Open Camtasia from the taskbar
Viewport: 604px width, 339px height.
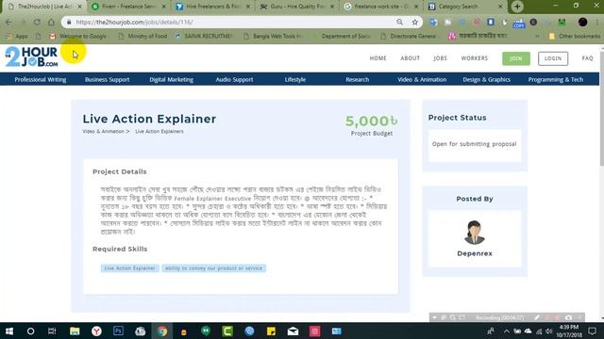coord(227,331)
